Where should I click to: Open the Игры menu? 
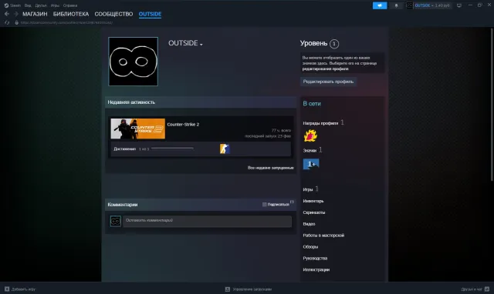[x=55, y=5]
